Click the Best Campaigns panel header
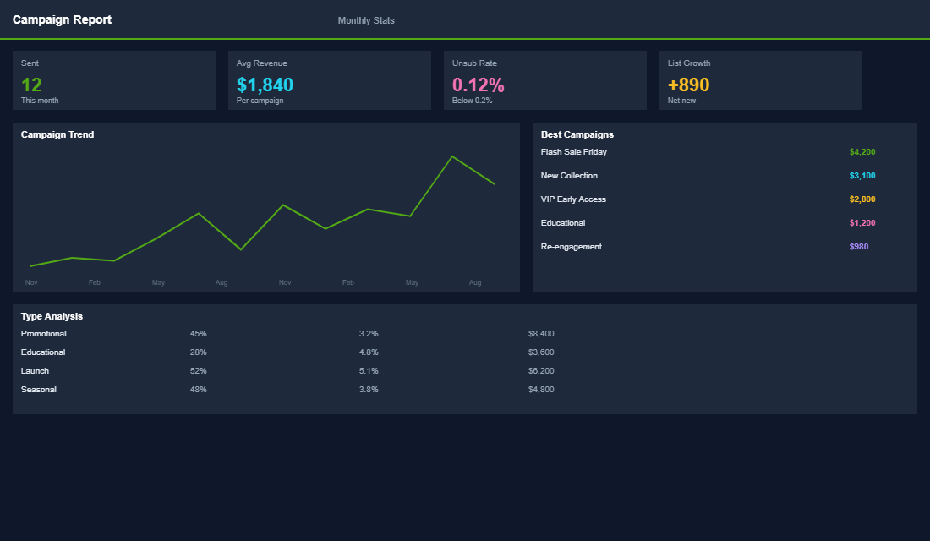 [577, 134]
